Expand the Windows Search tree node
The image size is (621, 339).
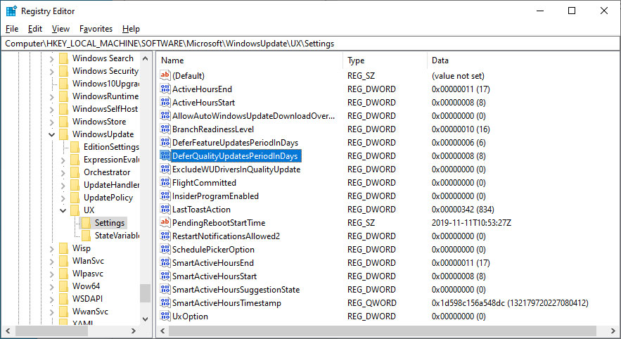pos(51,58)
